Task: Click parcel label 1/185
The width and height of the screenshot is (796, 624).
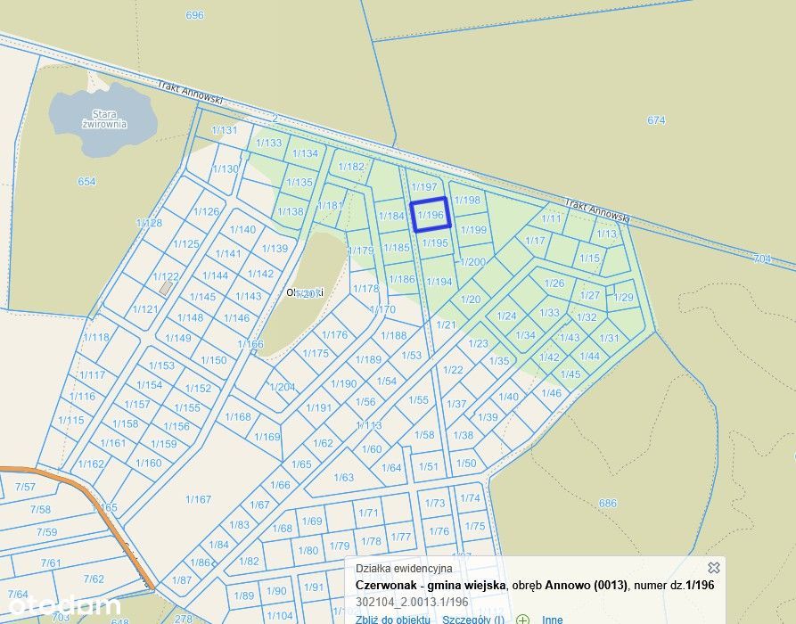Action: [x=397, y=249]
